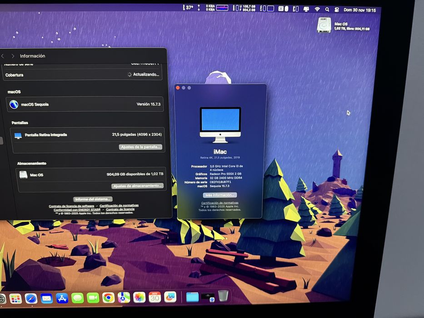Launch Messages from the Dock
Screen dimensions: 424x318
(x=78, y=298)
